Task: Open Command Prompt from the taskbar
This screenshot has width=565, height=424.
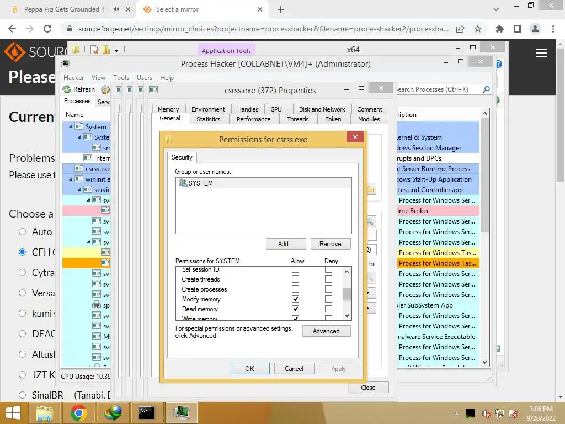Action: [x=147, y=413]
